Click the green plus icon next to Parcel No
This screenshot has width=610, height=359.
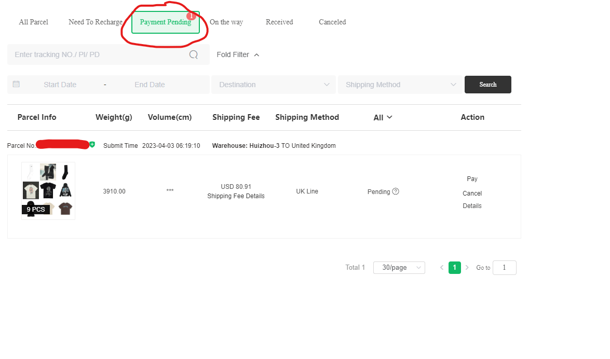(92, 145)
